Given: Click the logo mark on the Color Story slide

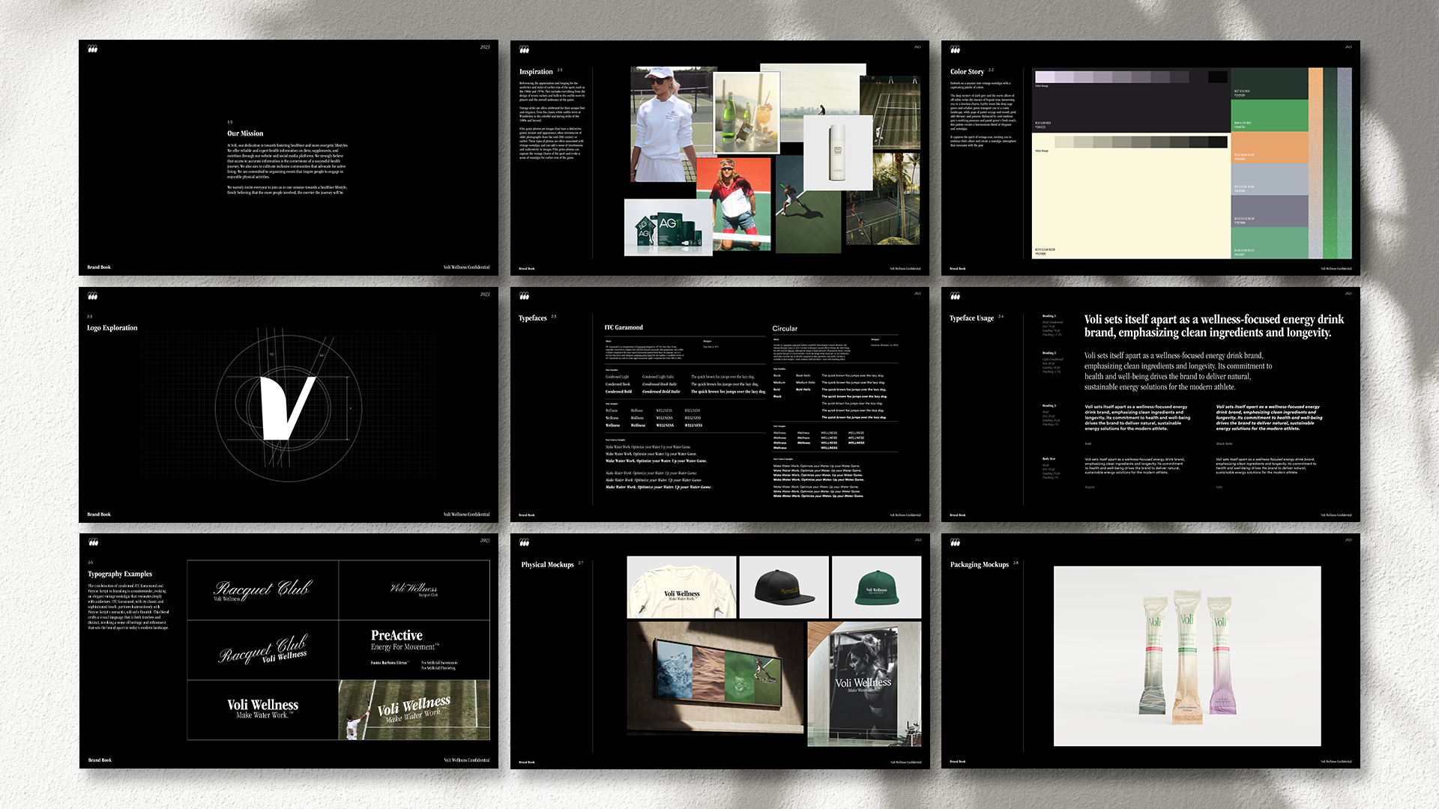Looking at the screenshot, I should [955, 49].
